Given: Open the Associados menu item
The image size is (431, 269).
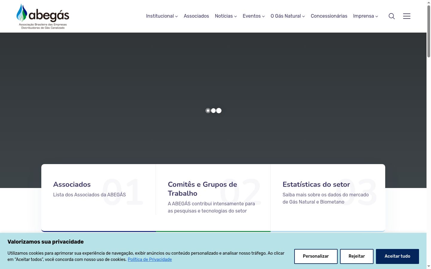Looking at the screenshot, I should pyautogui.click(x=196, y=16).
